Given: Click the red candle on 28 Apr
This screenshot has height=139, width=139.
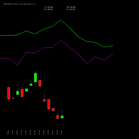Looking at the screenshot, I should [58, 117].
